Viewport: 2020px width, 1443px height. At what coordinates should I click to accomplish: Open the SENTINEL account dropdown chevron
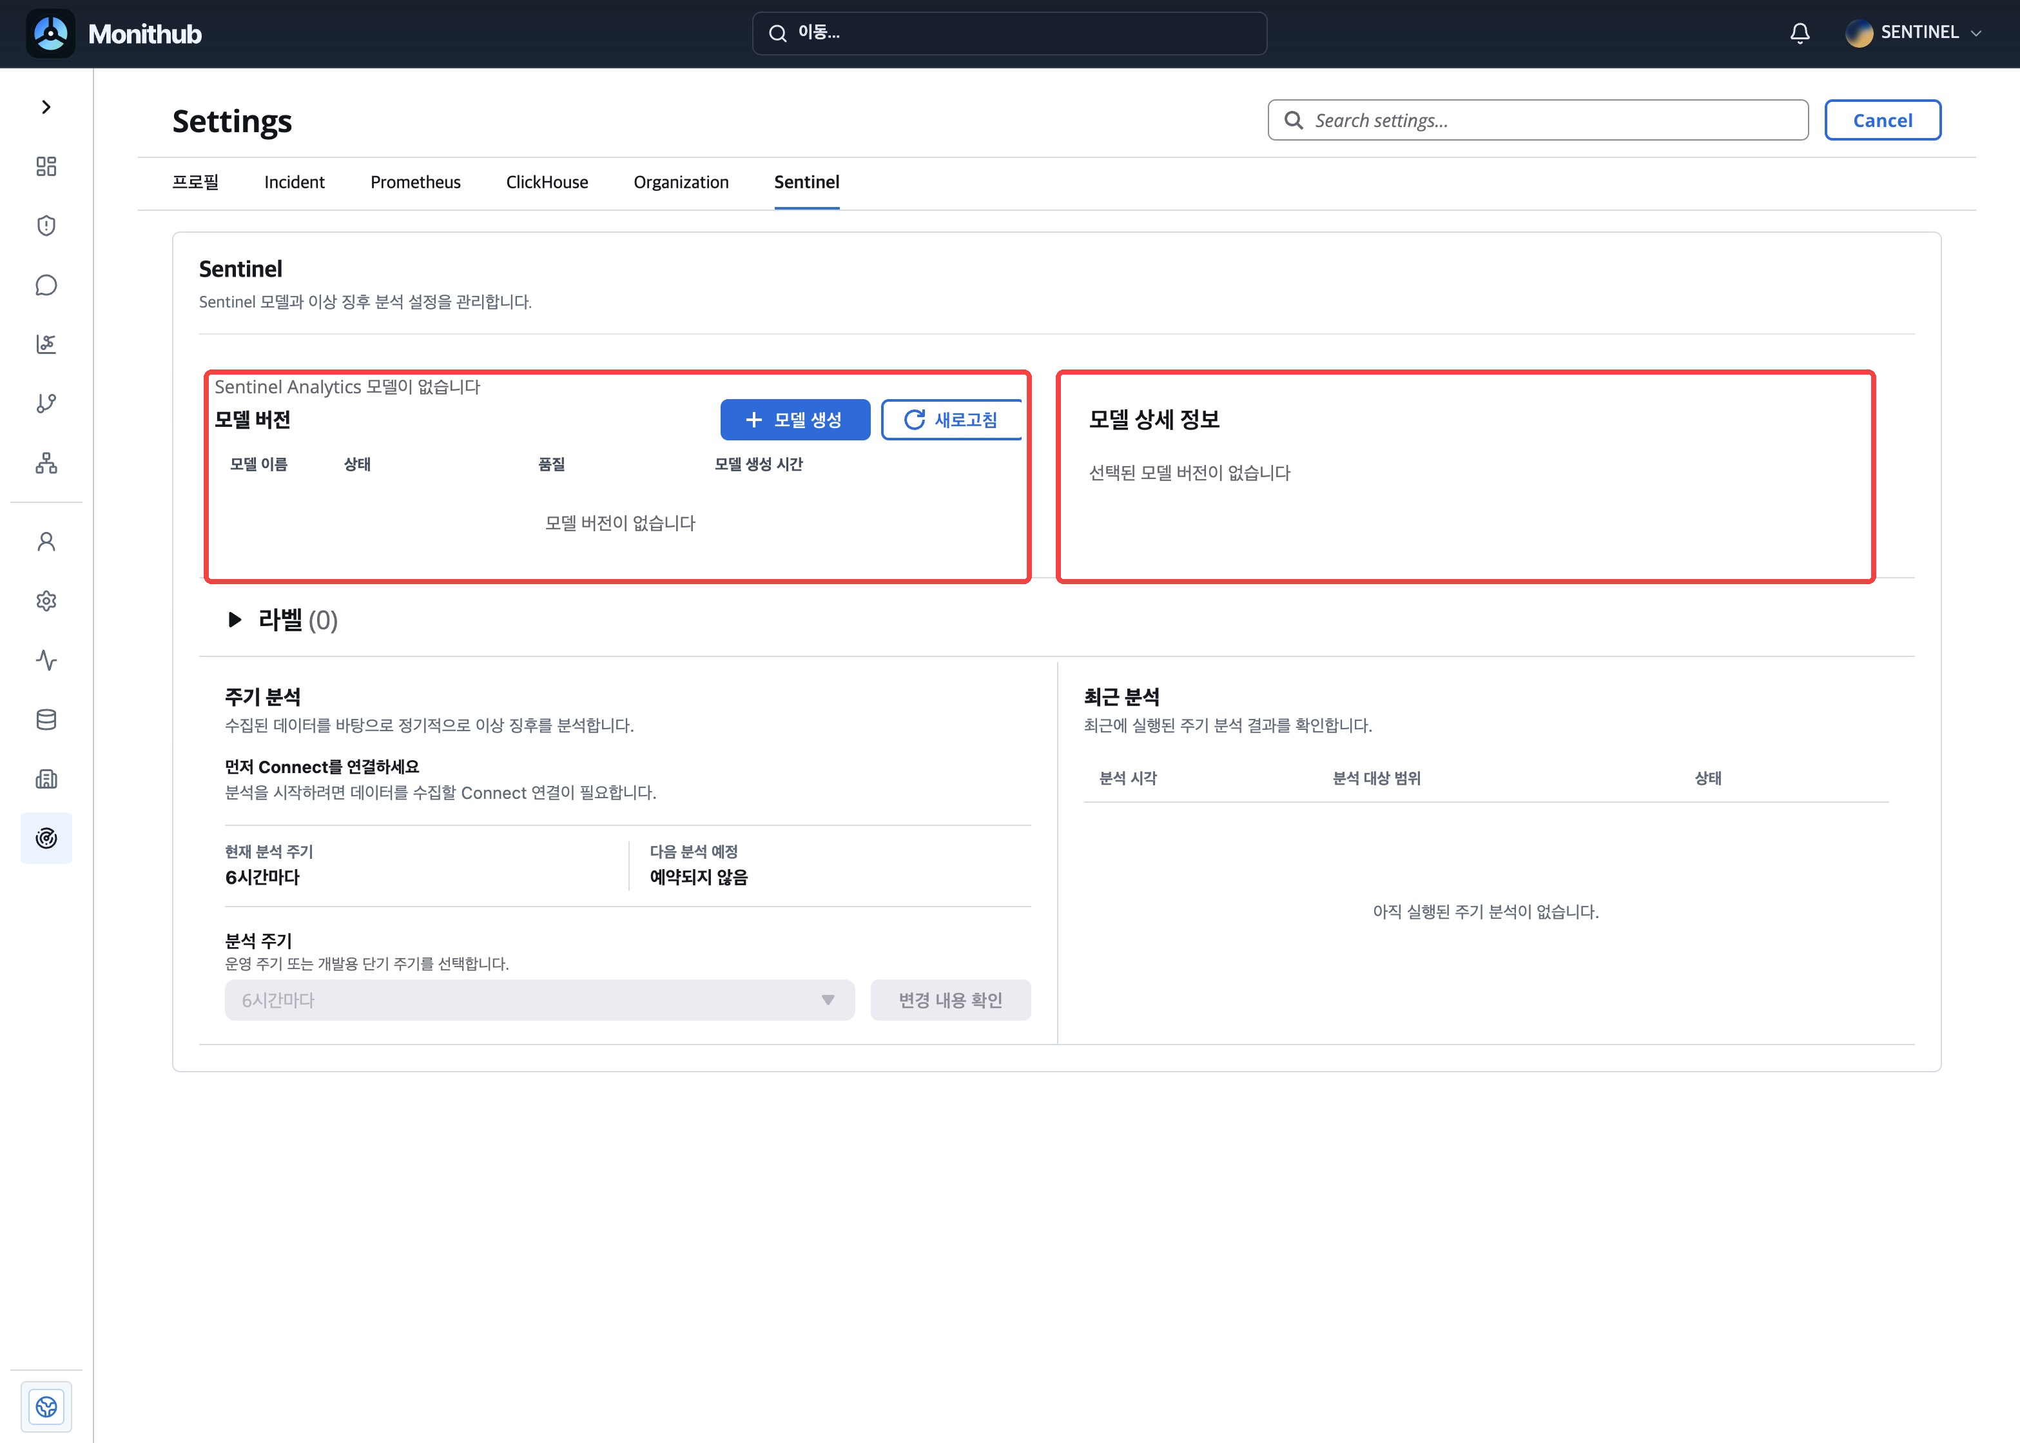1976,33
